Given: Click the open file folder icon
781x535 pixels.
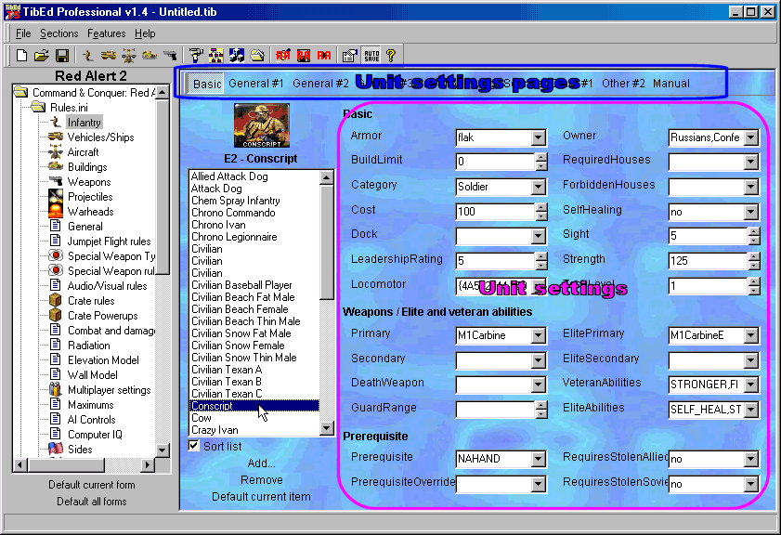Looking at the screenshot, I should [42, 56].
